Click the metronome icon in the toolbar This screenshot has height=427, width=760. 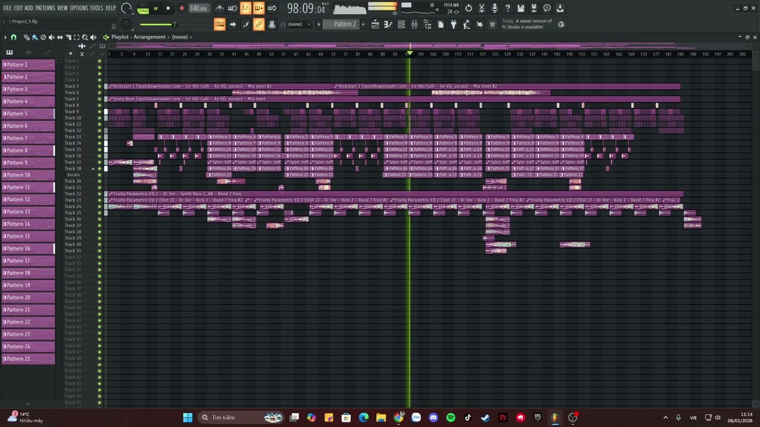pyautogui.click(x=220, y=8)
